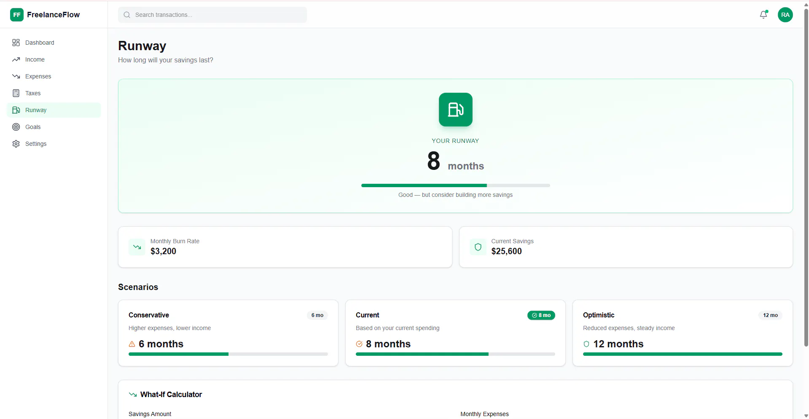Open the Taxes calculator icon
809x419 pixels.
[x=16, y=93]
